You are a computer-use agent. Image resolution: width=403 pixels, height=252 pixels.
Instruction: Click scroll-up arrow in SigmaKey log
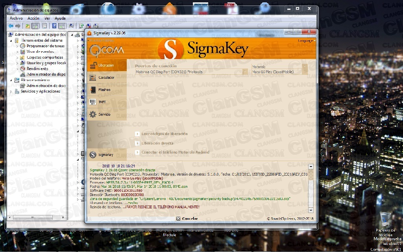pyautogui.click(x=311, y=167)
